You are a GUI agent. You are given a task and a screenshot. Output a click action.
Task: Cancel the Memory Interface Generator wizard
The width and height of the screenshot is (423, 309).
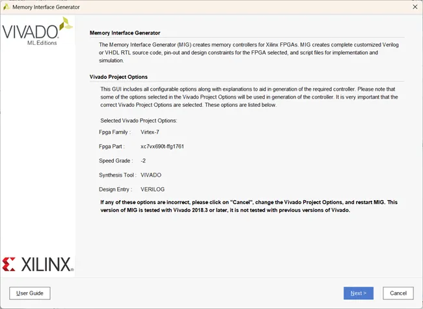click(398, 293)
